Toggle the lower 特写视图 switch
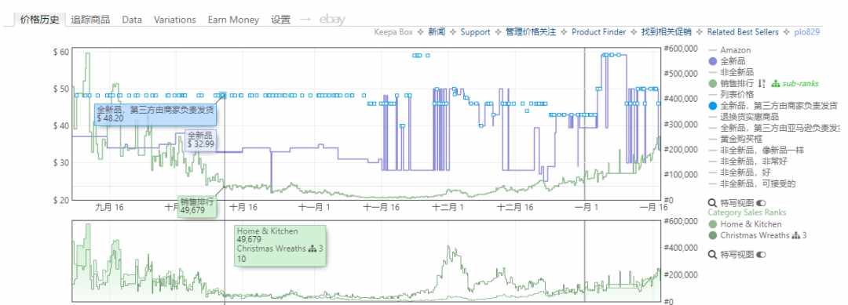The image size is (848, 305). tap(762, 254)
